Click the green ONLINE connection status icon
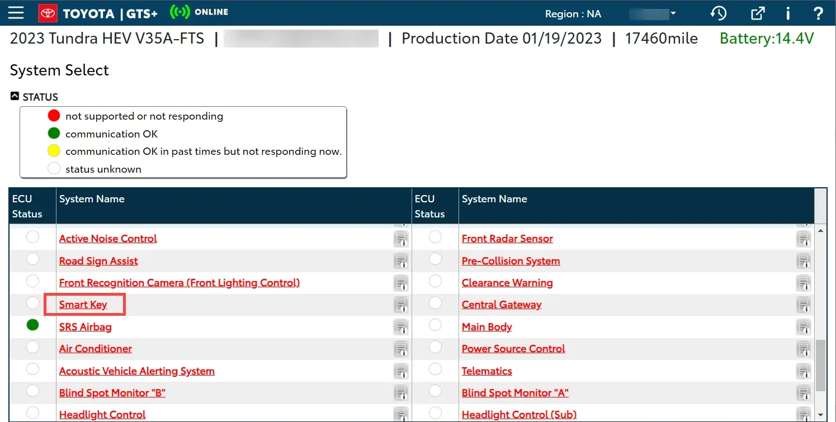Viewport: 836px width, 422px height. 180,12
